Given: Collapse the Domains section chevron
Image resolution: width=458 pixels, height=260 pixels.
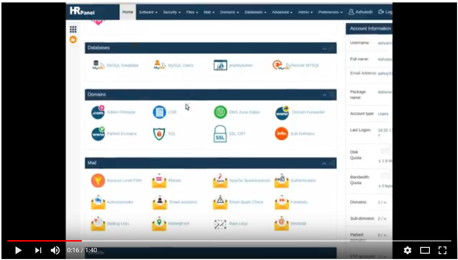Looking at the screenshot, I should 324,95.
